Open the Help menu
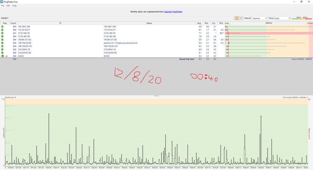 point(14,6)
